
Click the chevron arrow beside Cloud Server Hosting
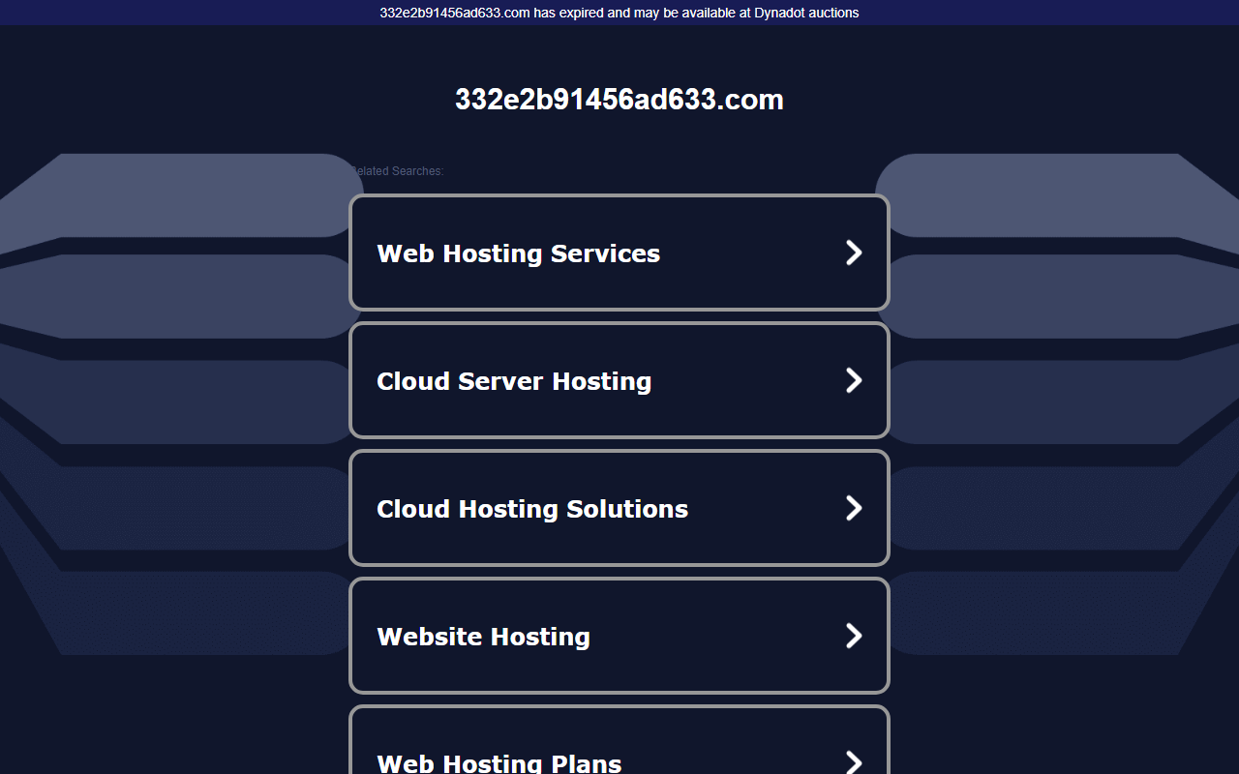[x=854, y=380]
